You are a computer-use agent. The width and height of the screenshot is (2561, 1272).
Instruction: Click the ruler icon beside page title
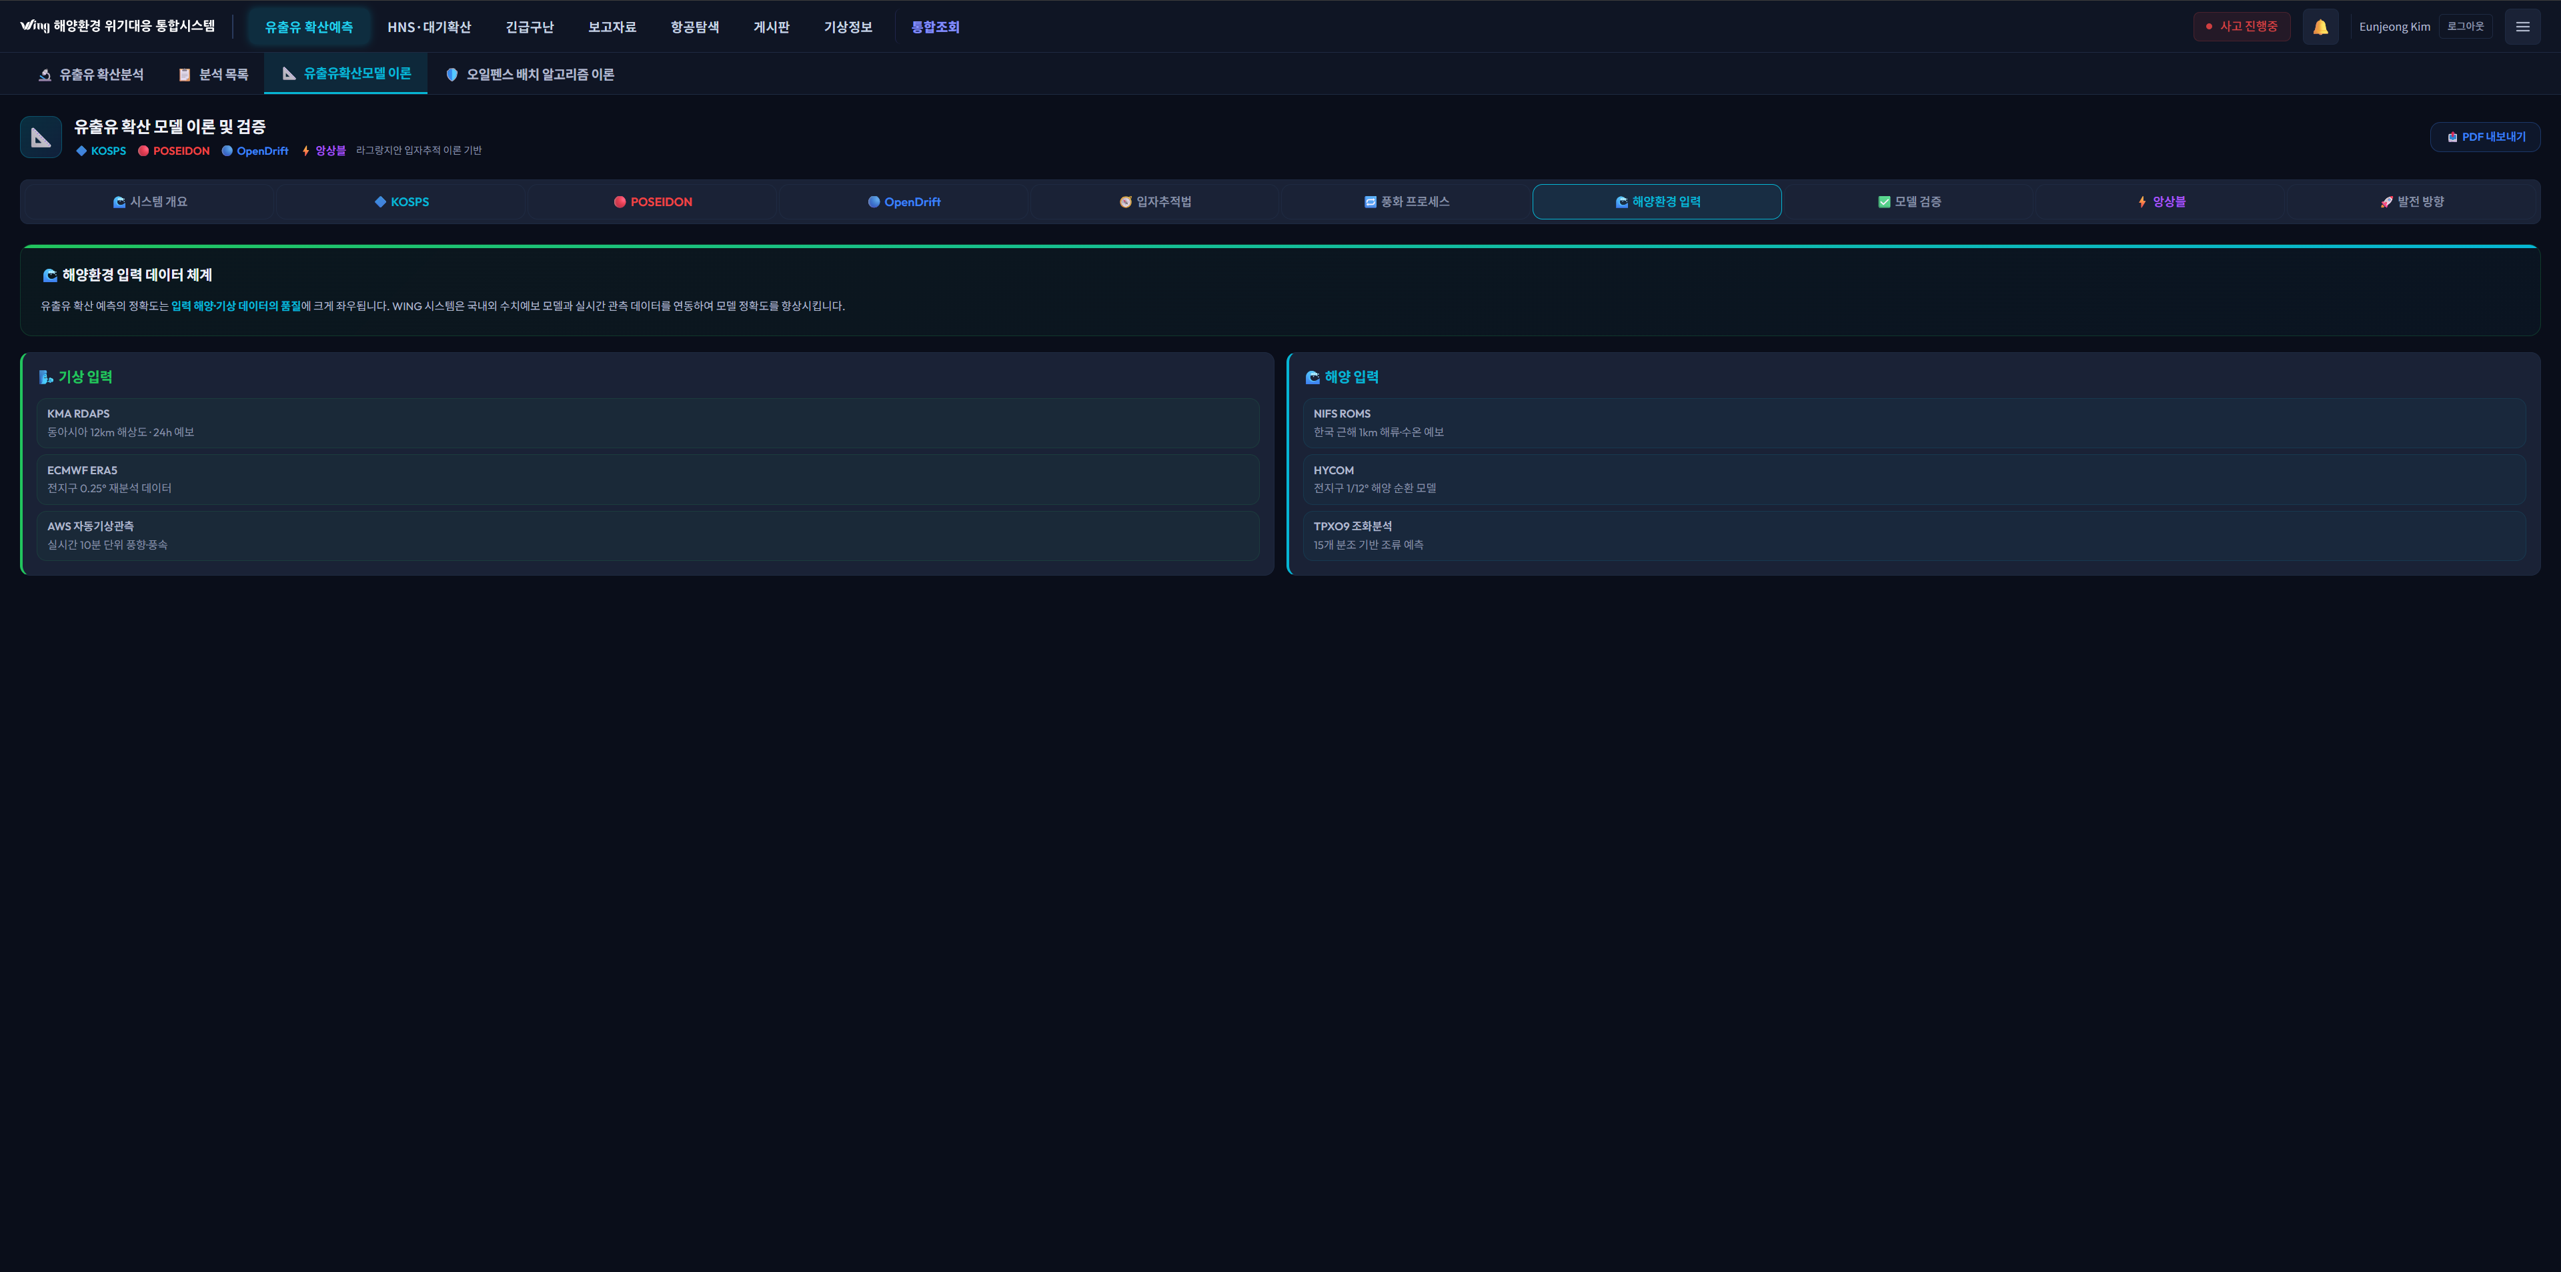click(41, 137)
